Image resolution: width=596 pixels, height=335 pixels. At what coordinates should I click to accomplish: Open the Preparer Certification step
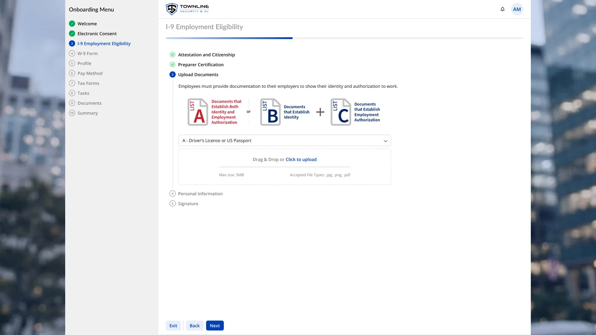pos(201,64)
